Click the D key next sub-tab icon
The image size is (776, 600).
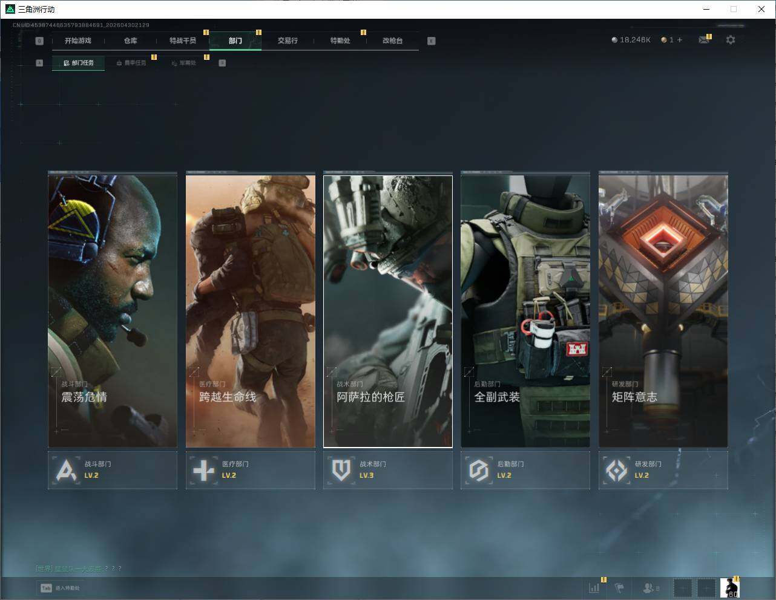click(x=222, y=63)
